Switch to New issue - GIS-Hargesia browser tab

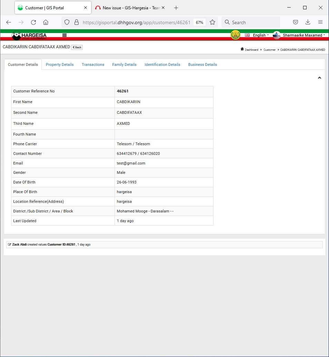point(130,8)
